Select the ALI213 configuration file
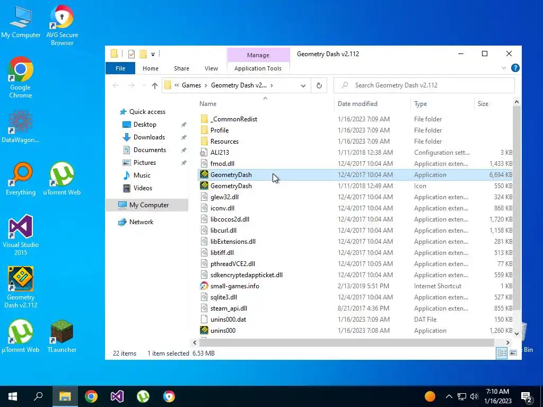The height and width of the screenshot is (407, 543). (355, 153)
